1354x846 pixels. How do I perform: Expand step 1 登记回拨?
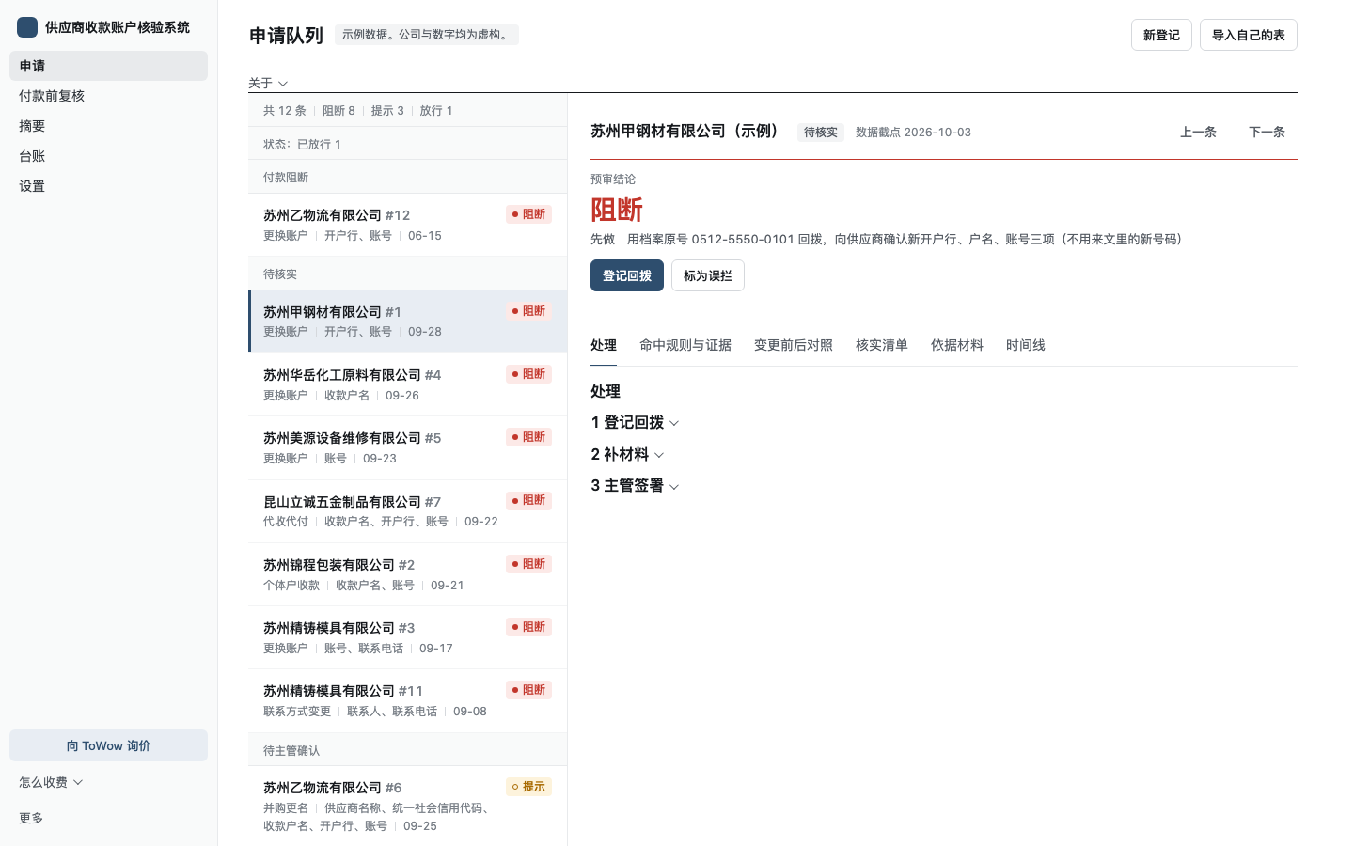[635, 423]
